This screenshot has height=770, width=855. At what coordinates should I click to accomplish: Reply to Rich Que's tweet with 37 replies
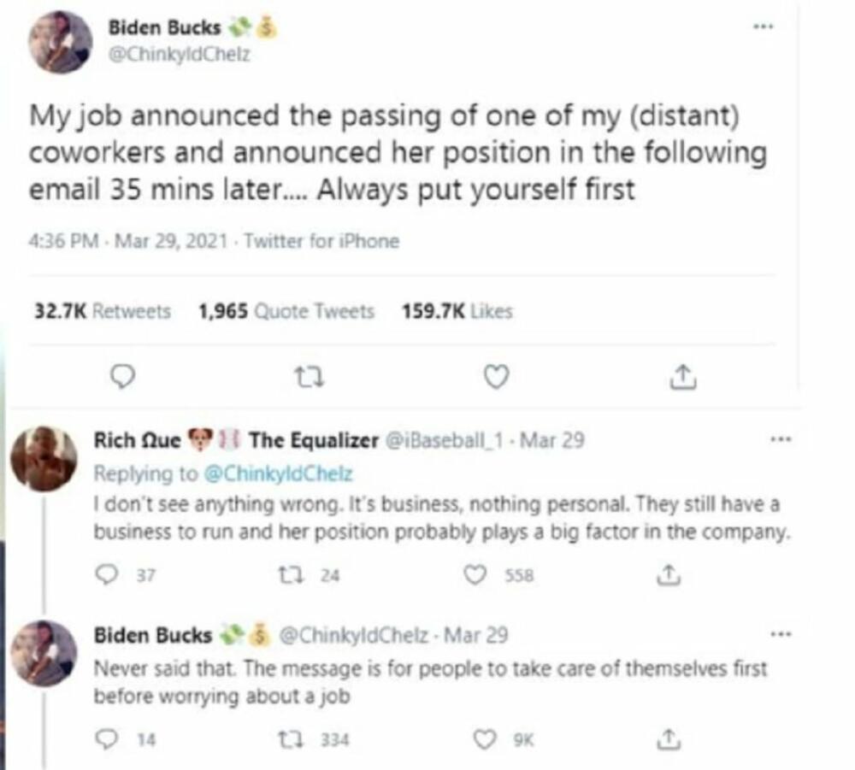pos(105,576)
